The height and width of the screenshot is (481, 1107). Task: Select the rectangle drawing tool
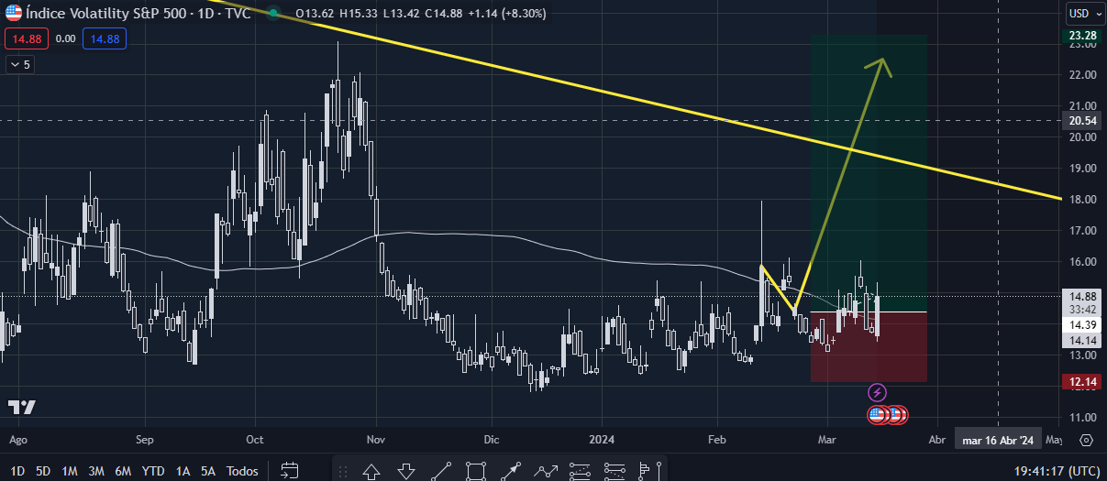coord(476,472)
